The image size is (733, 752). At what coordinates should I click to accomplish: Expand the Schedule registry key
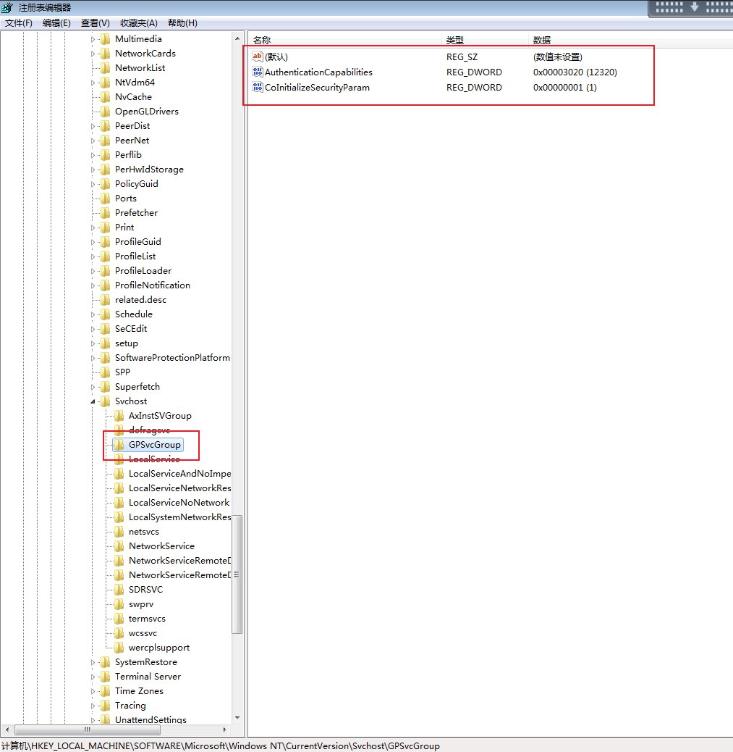pos(93,314)
